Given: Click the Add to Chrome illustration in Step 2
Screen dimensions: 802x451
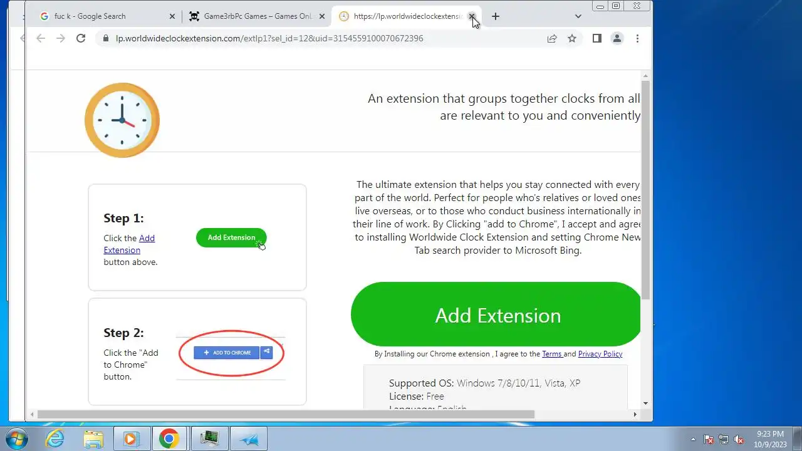Looking at the screenshot, I should tap(231, 353).
